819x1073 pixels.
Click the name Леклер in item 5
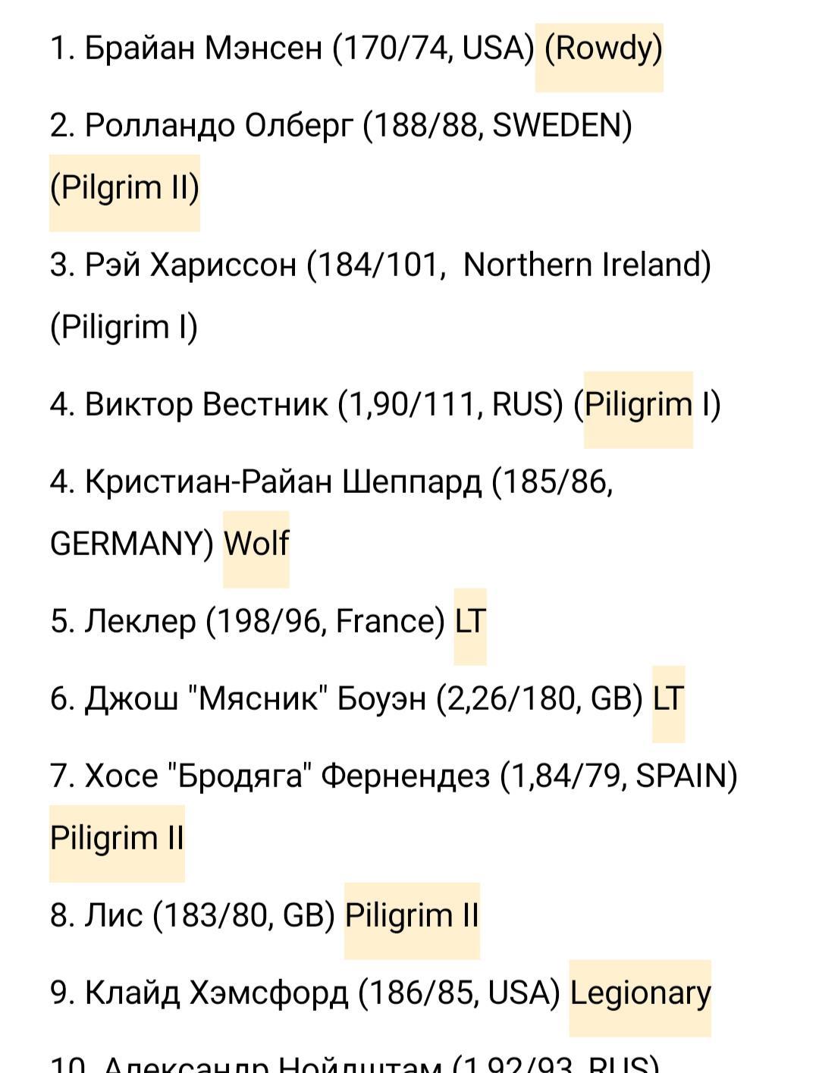[140, 621]
